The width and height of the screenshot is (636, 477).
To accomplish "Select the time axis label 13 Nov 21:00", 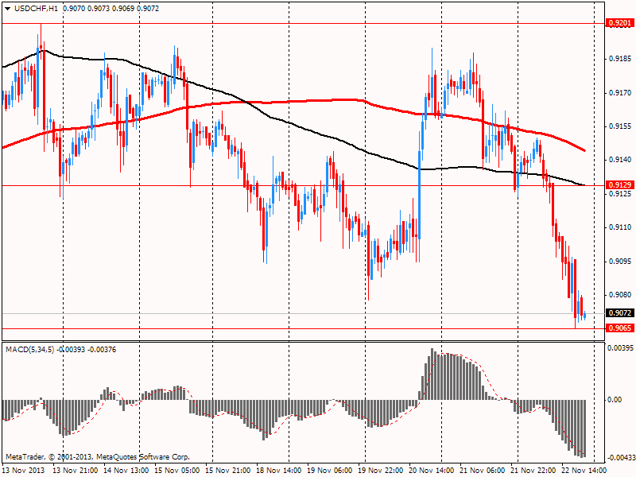I will [76, 471].
